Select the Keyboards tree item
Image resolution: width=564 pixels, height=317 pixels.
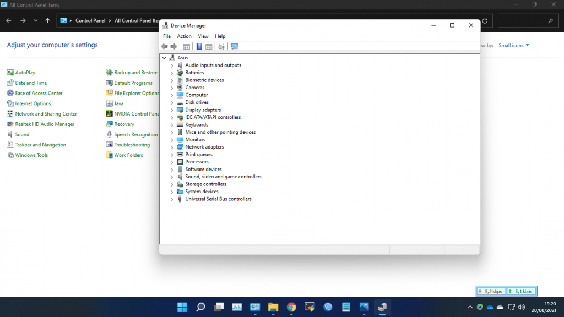(x=197, y=125)
